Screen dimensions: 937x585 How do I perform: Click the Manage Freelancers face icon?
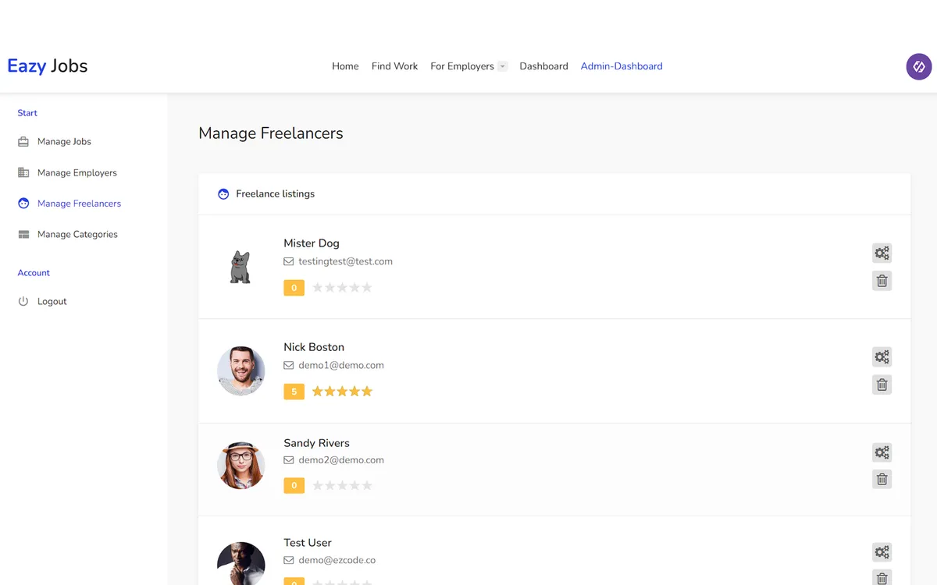23,204
